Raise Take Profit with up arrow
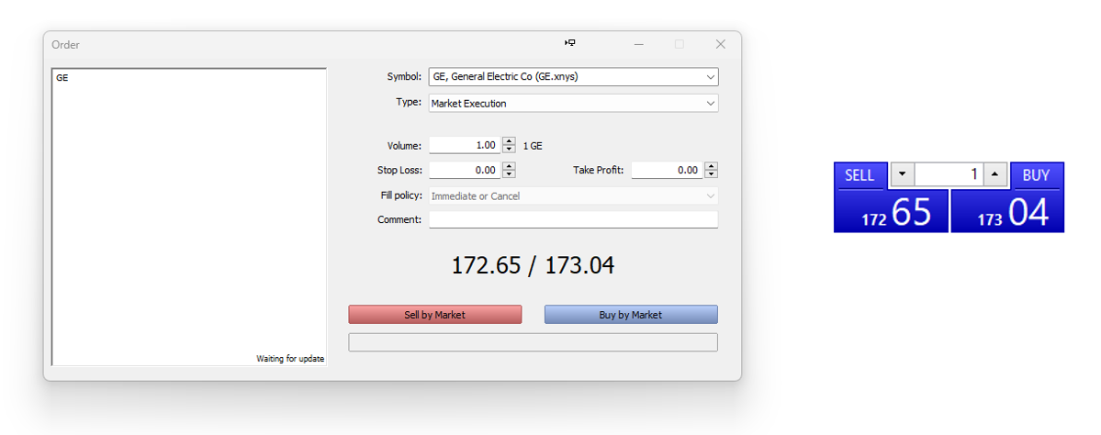 click(711, 166)
